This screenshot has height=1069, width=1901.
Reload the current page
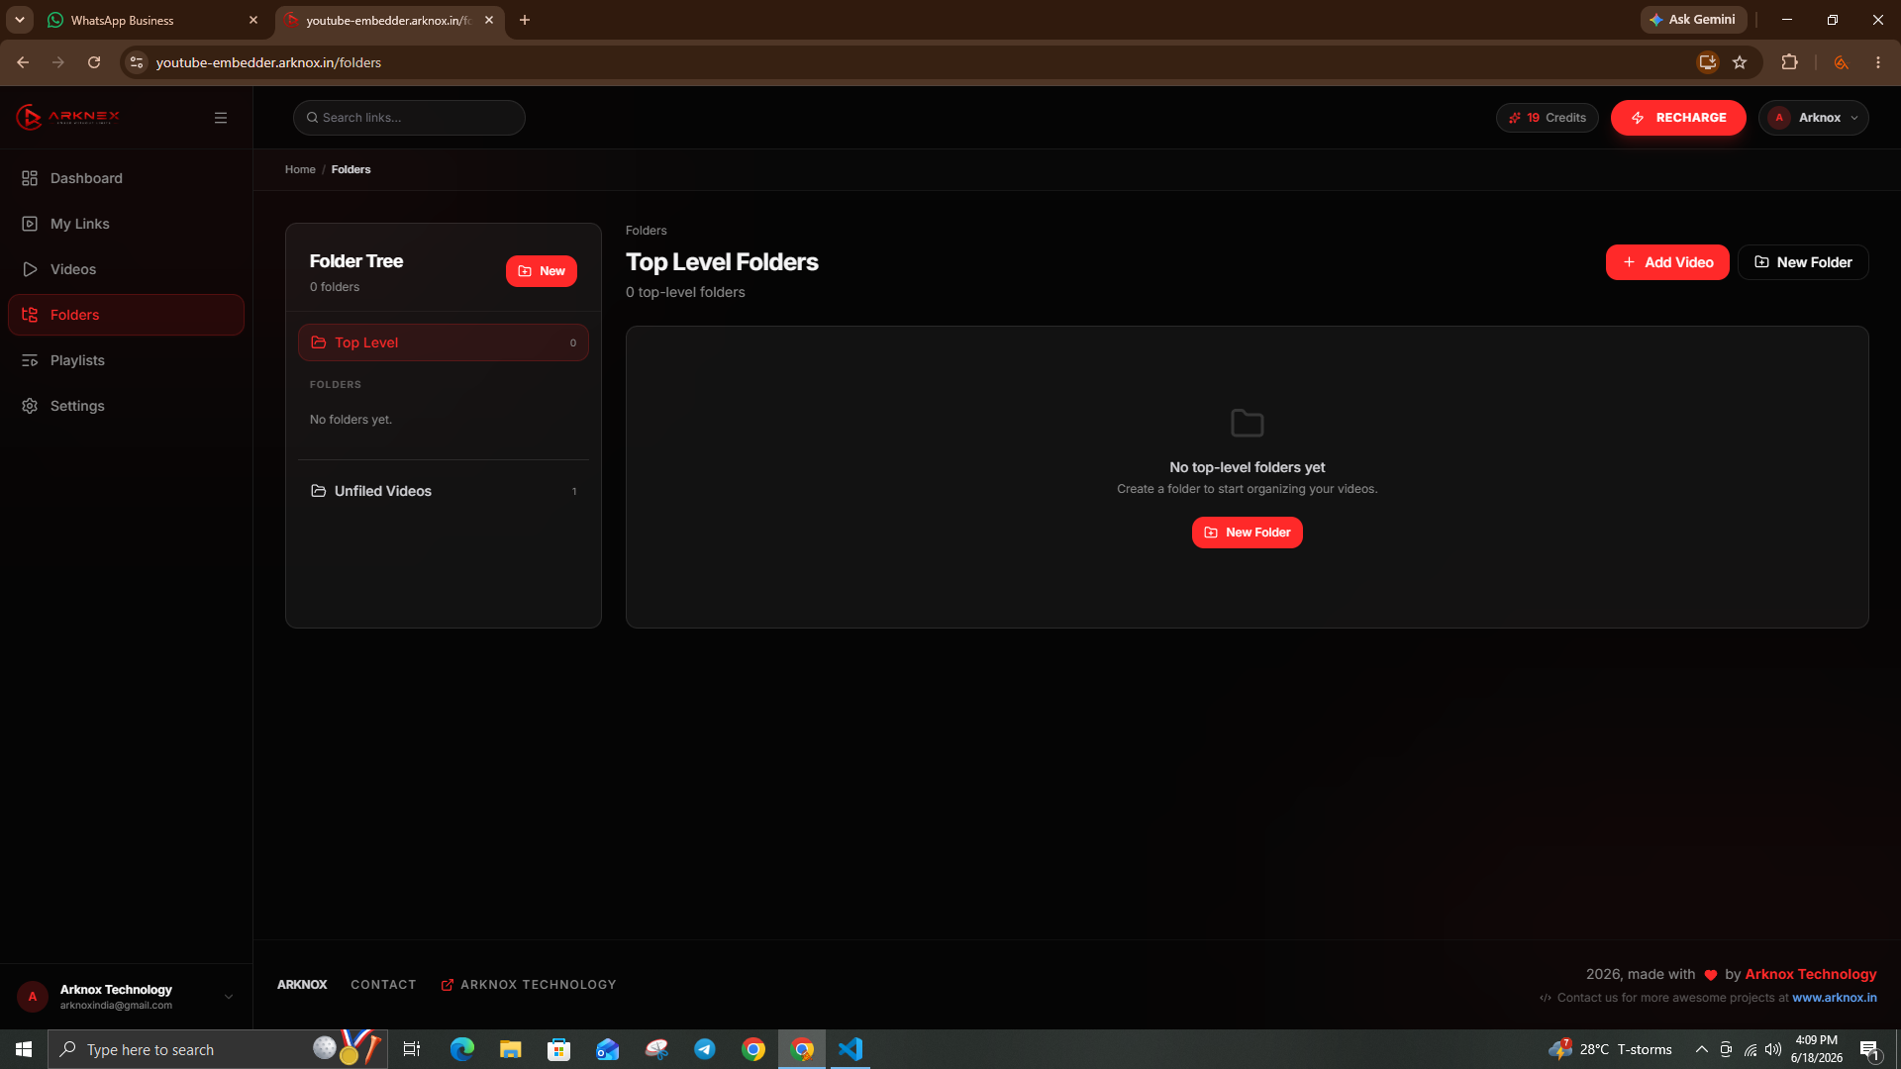pyautogui.click(x=94, y=62)
